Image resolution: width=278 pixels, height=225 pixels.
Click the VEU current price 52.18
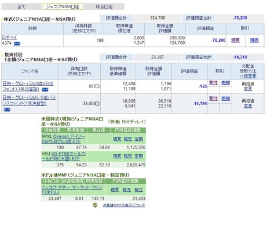(x=104, y=165)
